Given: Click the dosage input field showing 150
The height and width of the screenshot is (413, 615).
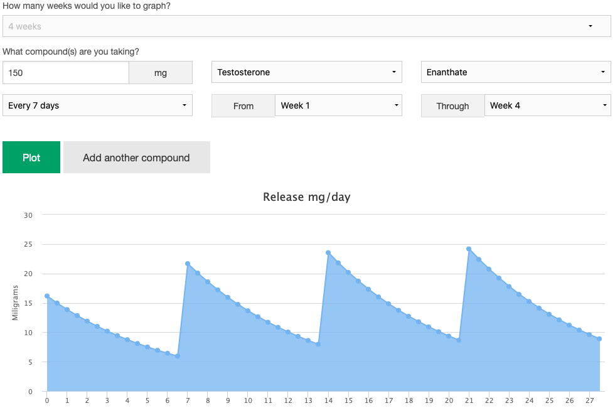Looking at the screenshot, I should tap(66, 73).
